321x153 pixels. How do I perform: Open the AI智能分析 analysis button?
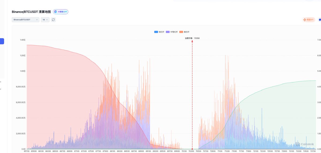pyautogui.click(x=61, y=12)
